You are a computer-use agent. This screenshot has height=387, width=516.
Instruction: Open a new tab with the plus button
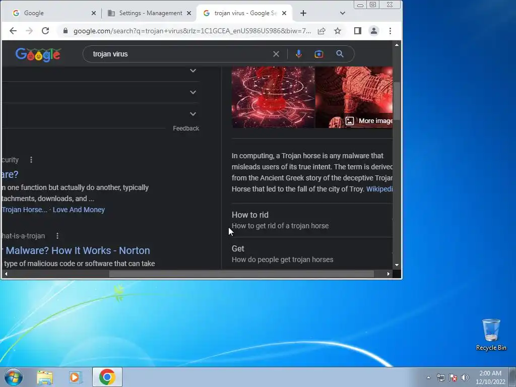click(303, 13)
